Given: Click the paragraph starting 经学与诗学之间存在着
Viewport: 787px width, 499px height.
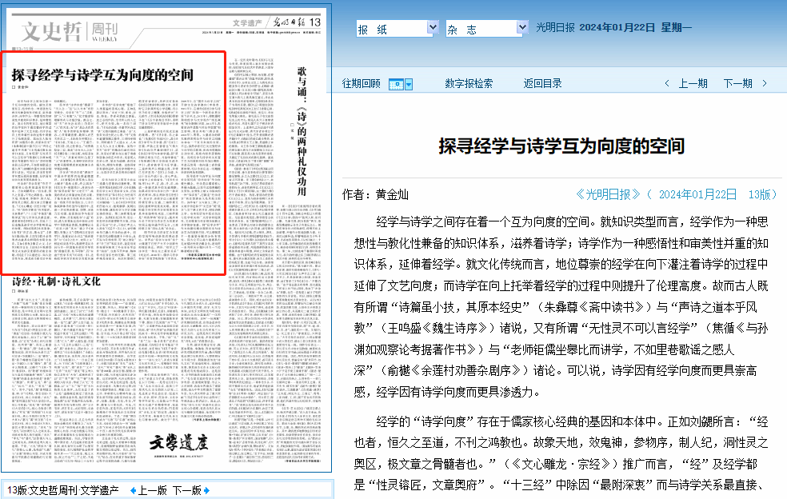Looking at the screenshot, I should [x=561, y=307].
